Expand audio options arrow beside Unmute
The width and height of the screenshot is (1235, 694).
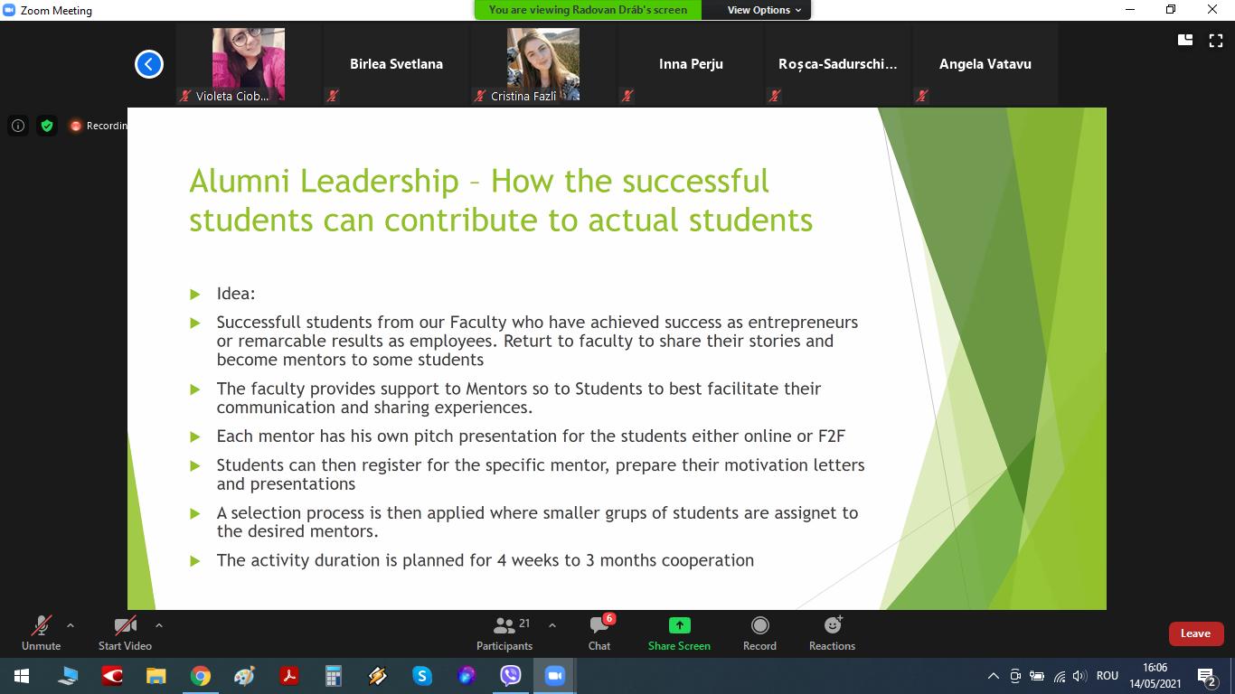pos(71,625)
